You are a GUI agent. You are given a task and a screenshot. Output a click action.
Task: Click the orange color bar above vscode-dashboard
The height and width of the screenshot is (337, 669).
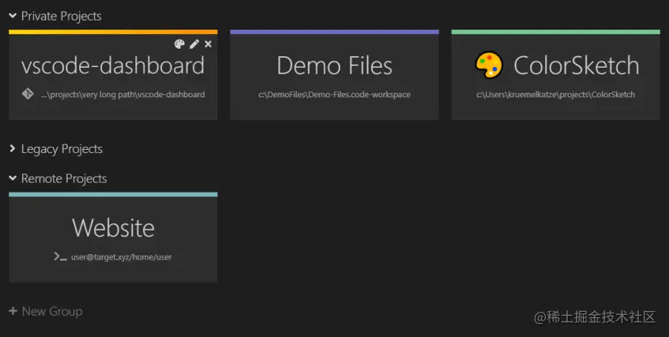113,32
